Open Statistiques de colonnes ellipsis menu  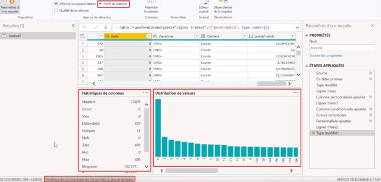pos(145,93)
